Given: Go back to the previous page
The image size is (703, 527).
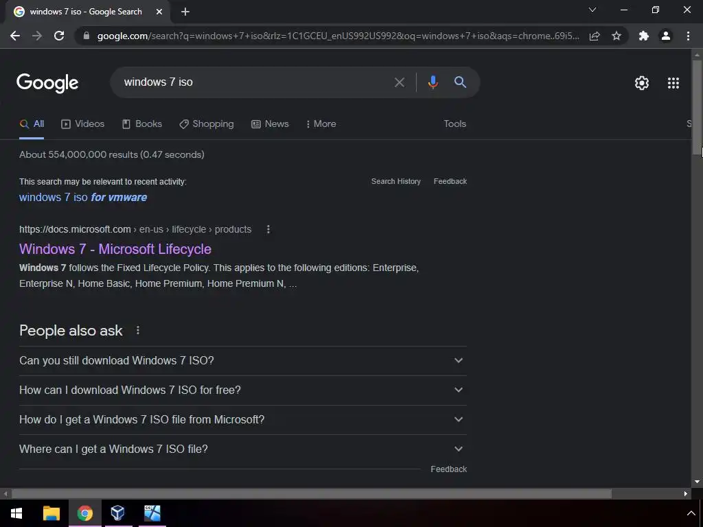Looking at the screenshot, I should [x=15, y=36].
